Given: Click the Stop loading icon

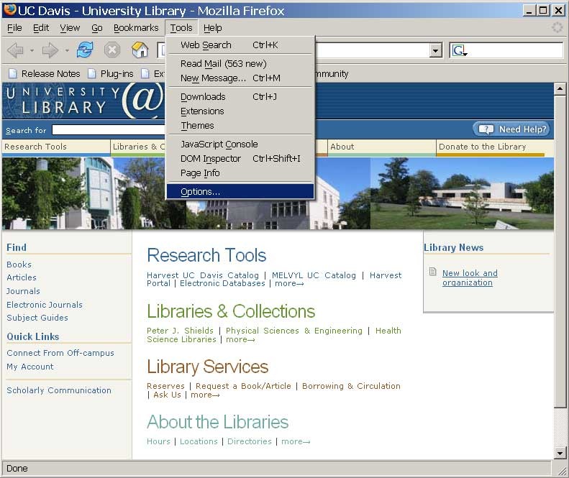Looking at the screenshot, I should coord(112,50).
